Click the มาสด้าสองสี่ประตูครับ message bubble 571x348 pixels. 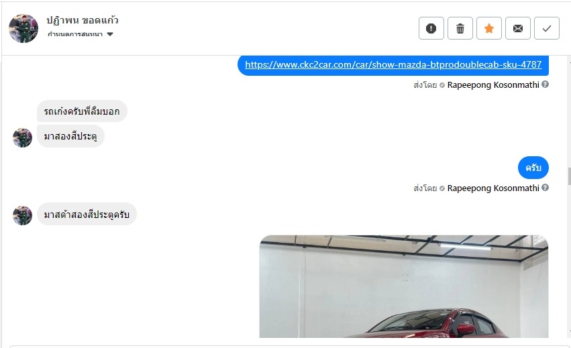point(87,214)
